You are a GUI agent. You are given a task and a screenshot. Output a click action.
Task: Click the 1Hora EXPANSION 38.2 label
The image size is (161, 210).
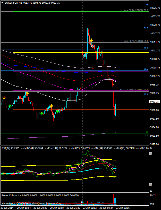pyautogui.click(x=135, y=10)
